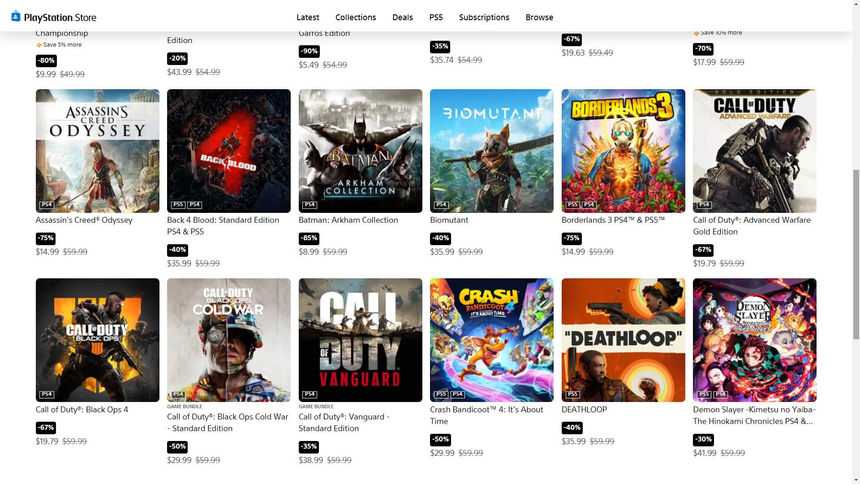The height and width of the screenshot is (484, 860).
Task: Select Browse in the top navigation
Action: (539, 17)
